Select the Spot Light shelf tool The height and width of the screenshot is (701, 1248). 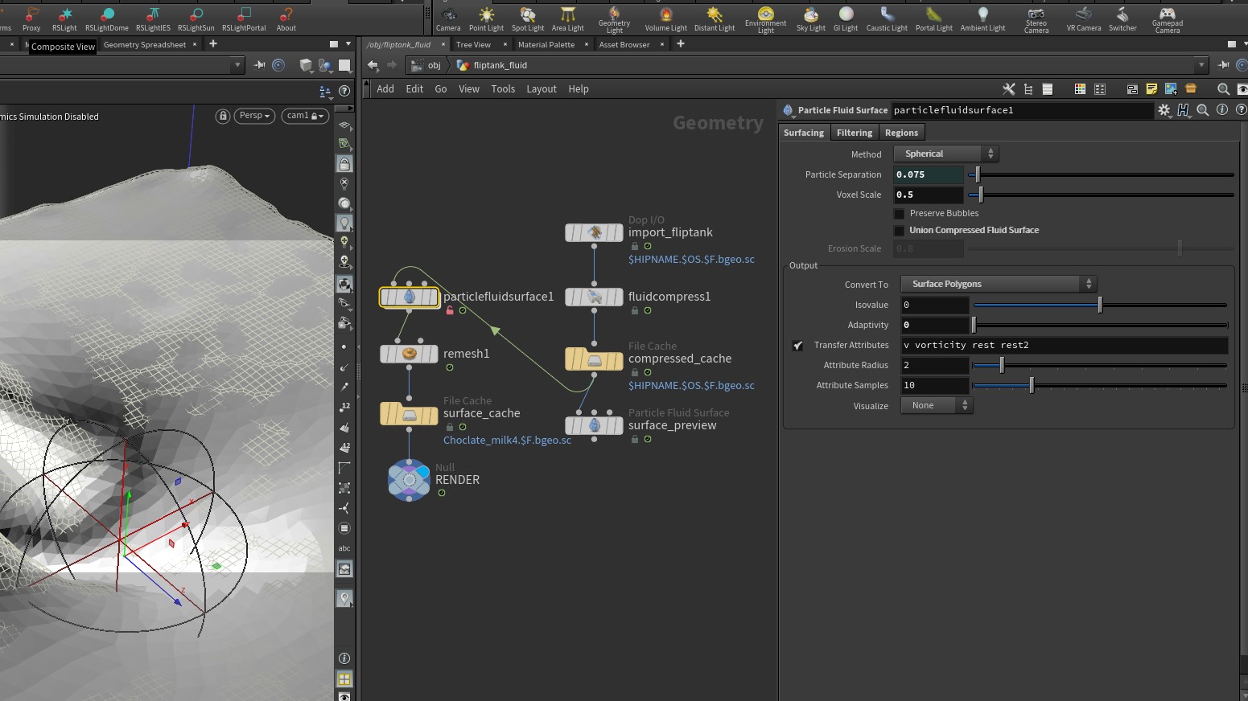coord(527,19)
